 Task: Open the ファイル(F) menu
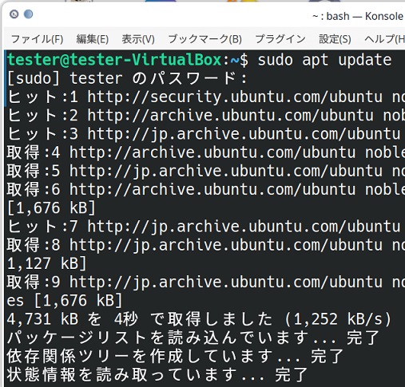(x=37, y=39)
